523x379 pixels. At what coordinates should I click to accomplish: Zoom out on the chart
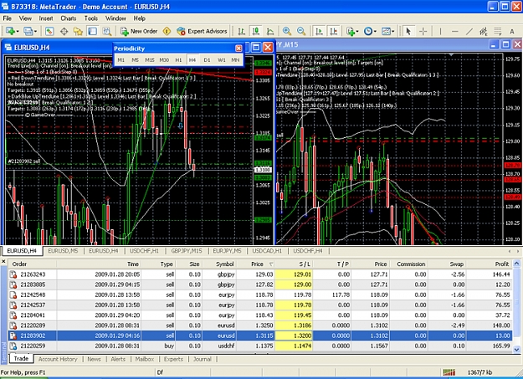301,31
